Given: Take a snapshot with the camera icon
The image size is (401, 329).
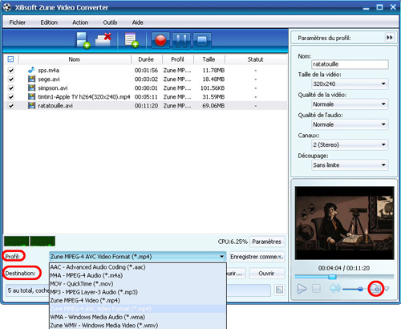Looking at the screenshot, I should pos(376,289).
